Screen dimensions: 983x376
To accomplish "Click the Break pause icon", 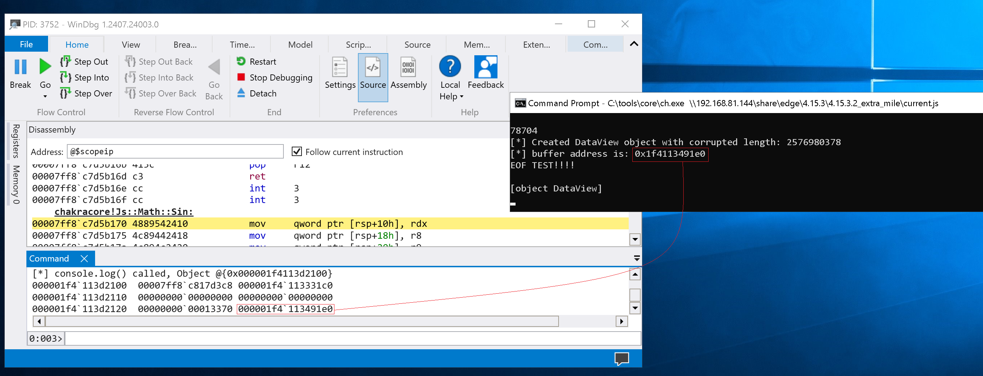I will pyautogui.click(x=20, y=67).
